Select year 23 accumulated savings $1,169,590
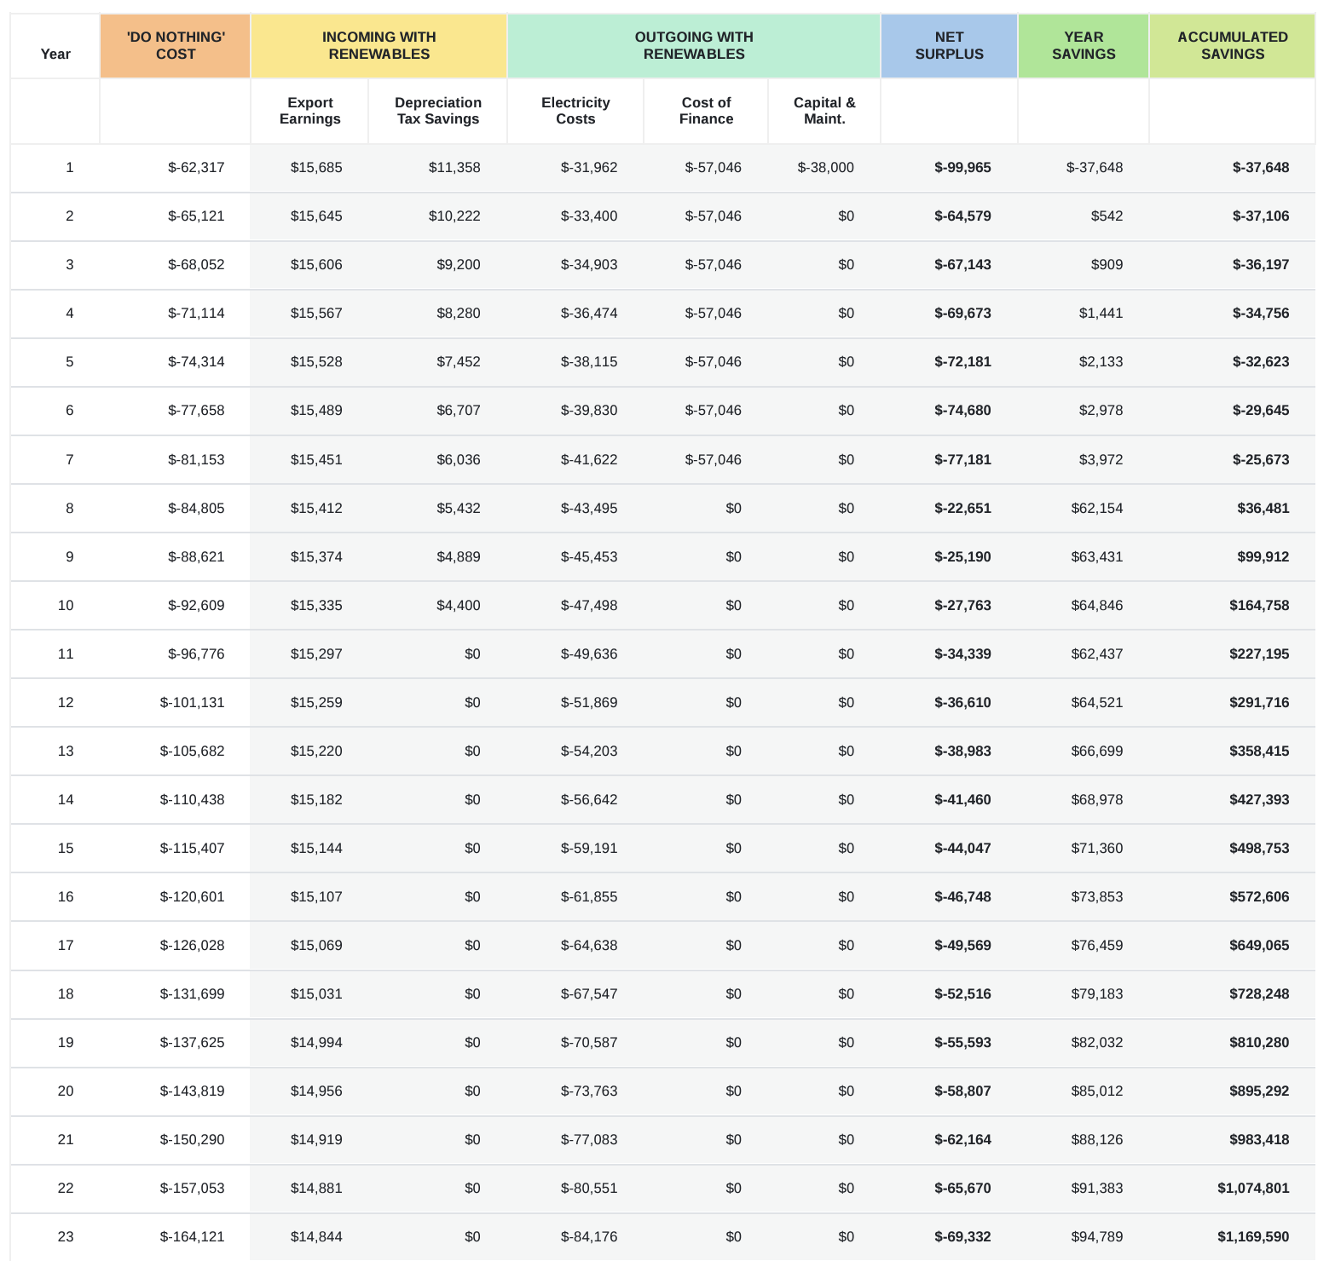 tap(1253, 1236)
